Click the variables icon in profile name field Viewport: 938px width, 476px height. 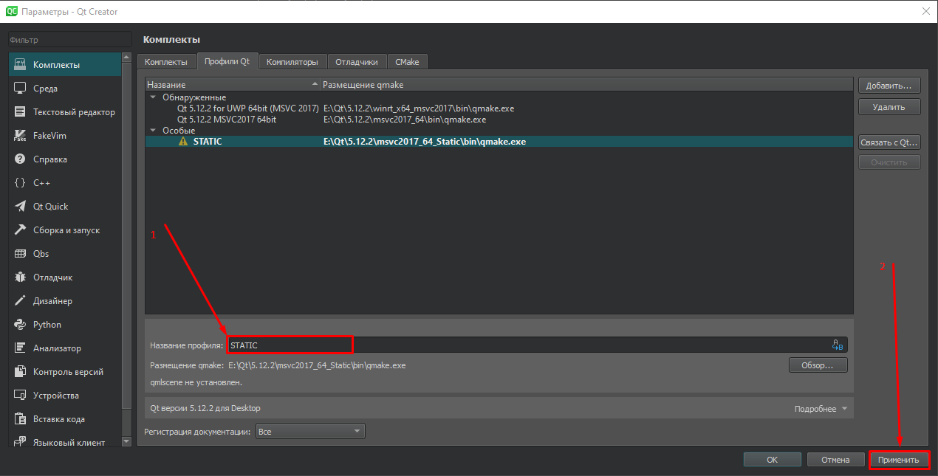tap(838, 345)
